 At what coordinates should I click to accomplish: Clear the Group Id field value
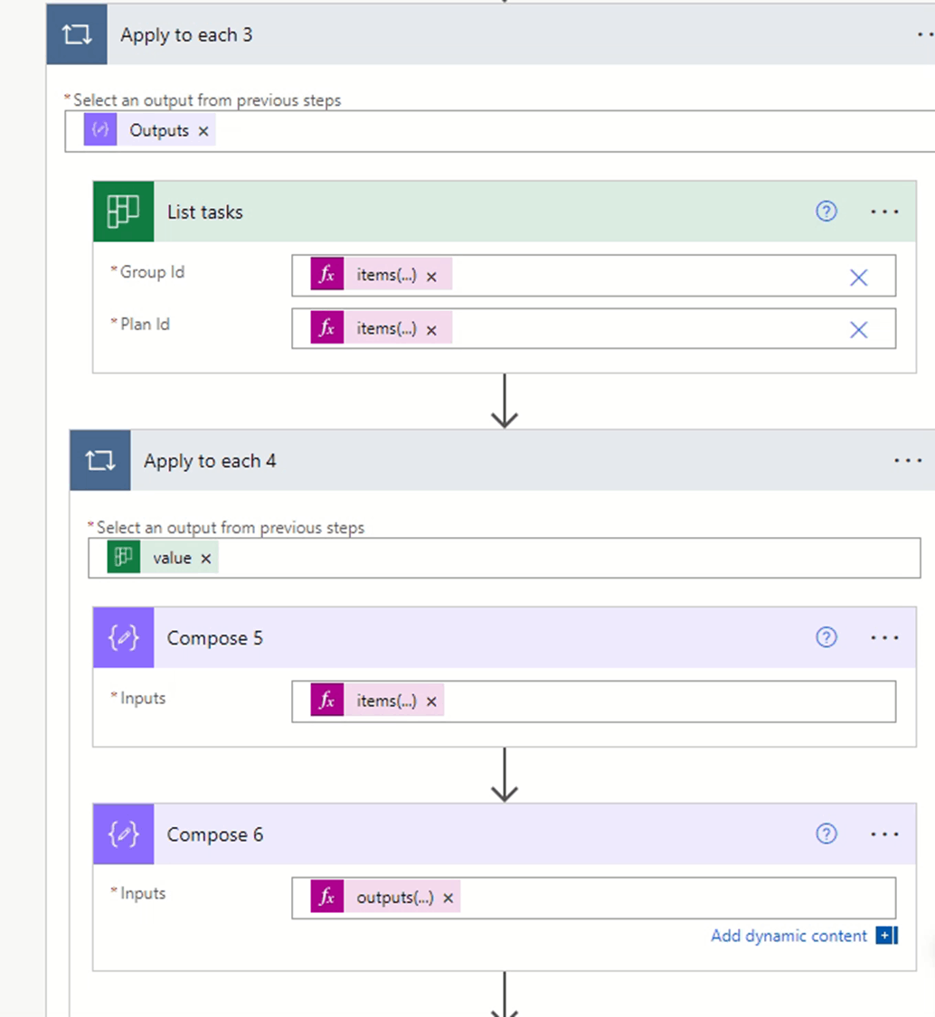coord(858,278)
